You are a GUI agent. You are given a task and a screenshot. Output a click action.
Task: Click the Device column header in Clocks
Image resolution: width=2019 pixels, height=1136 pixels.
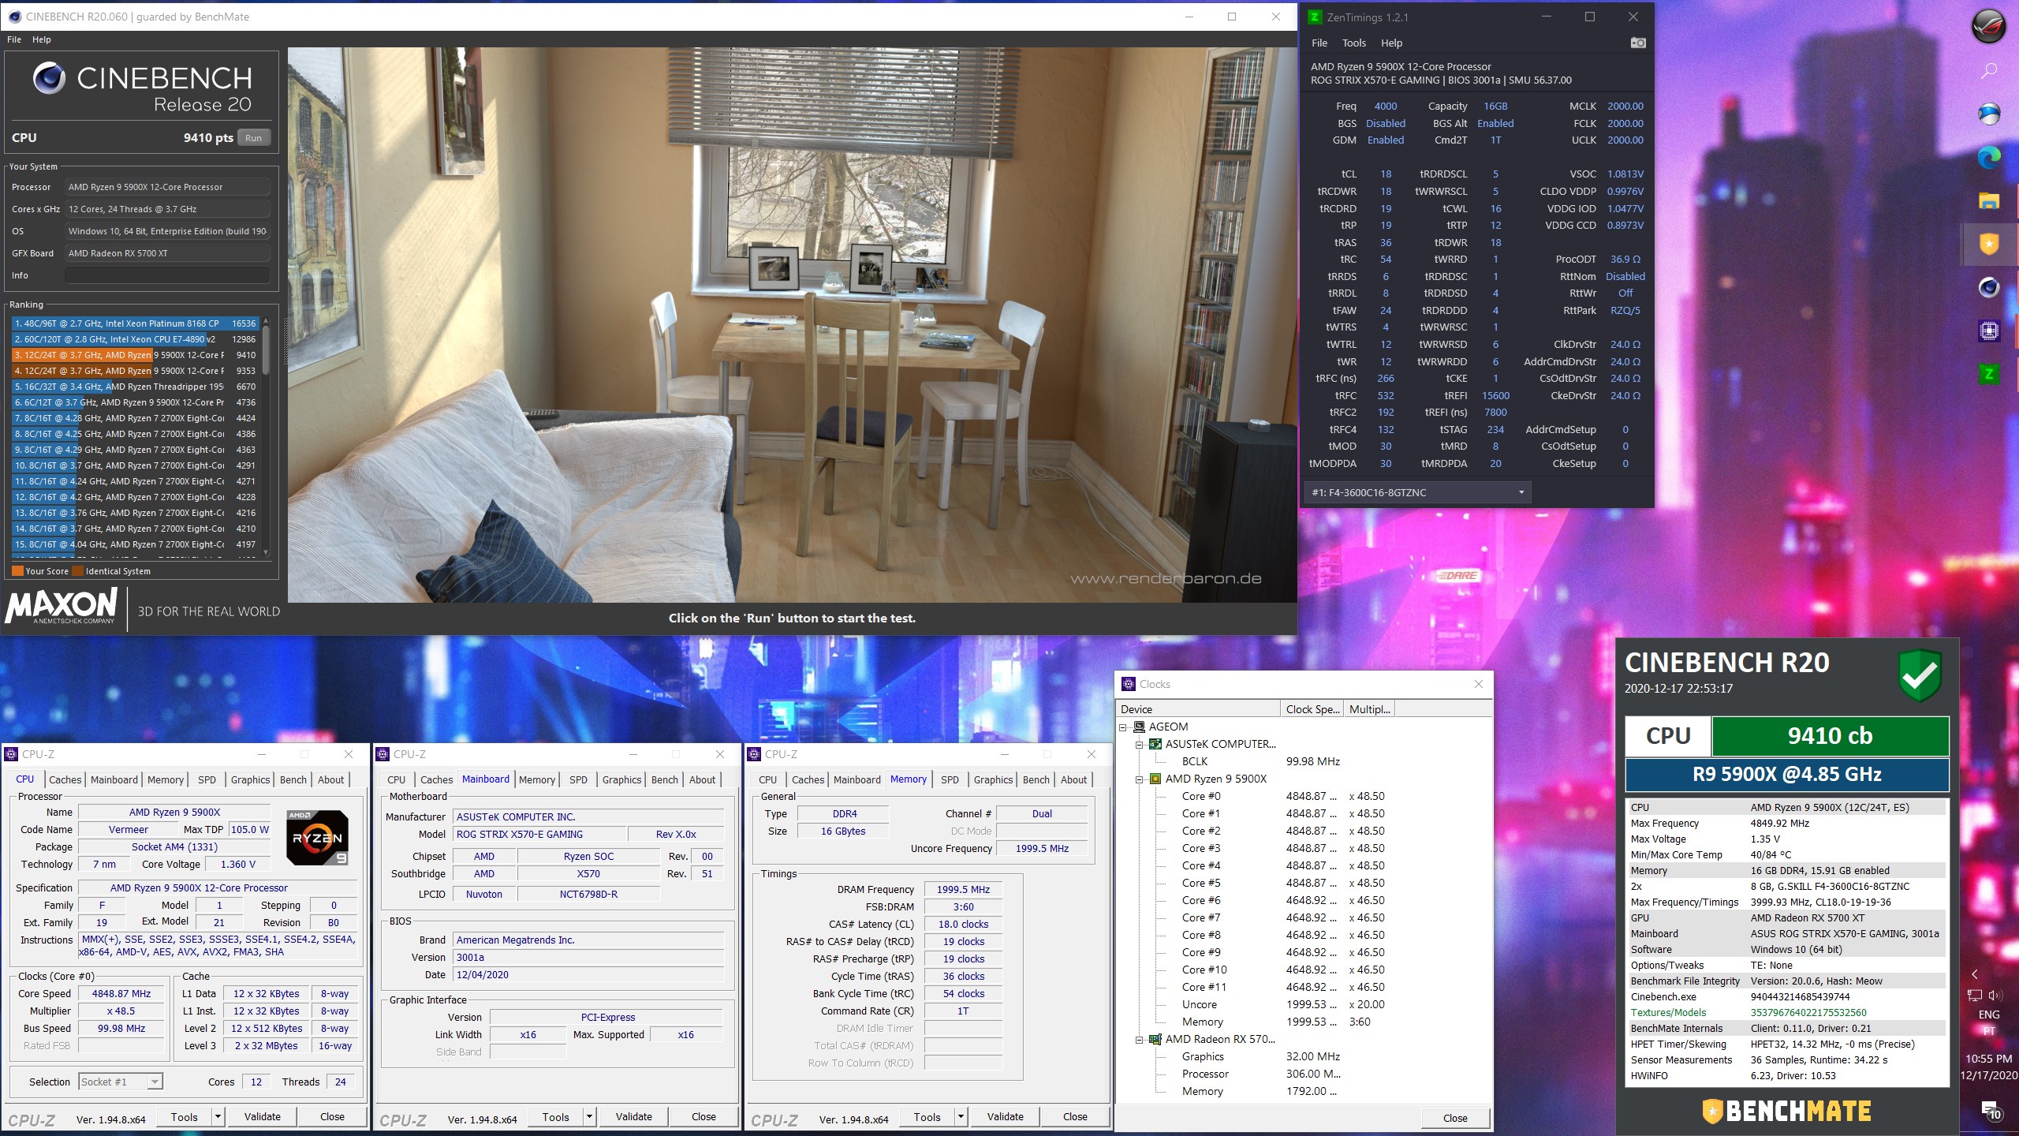pyautogui.click(x=1198, y=709)
